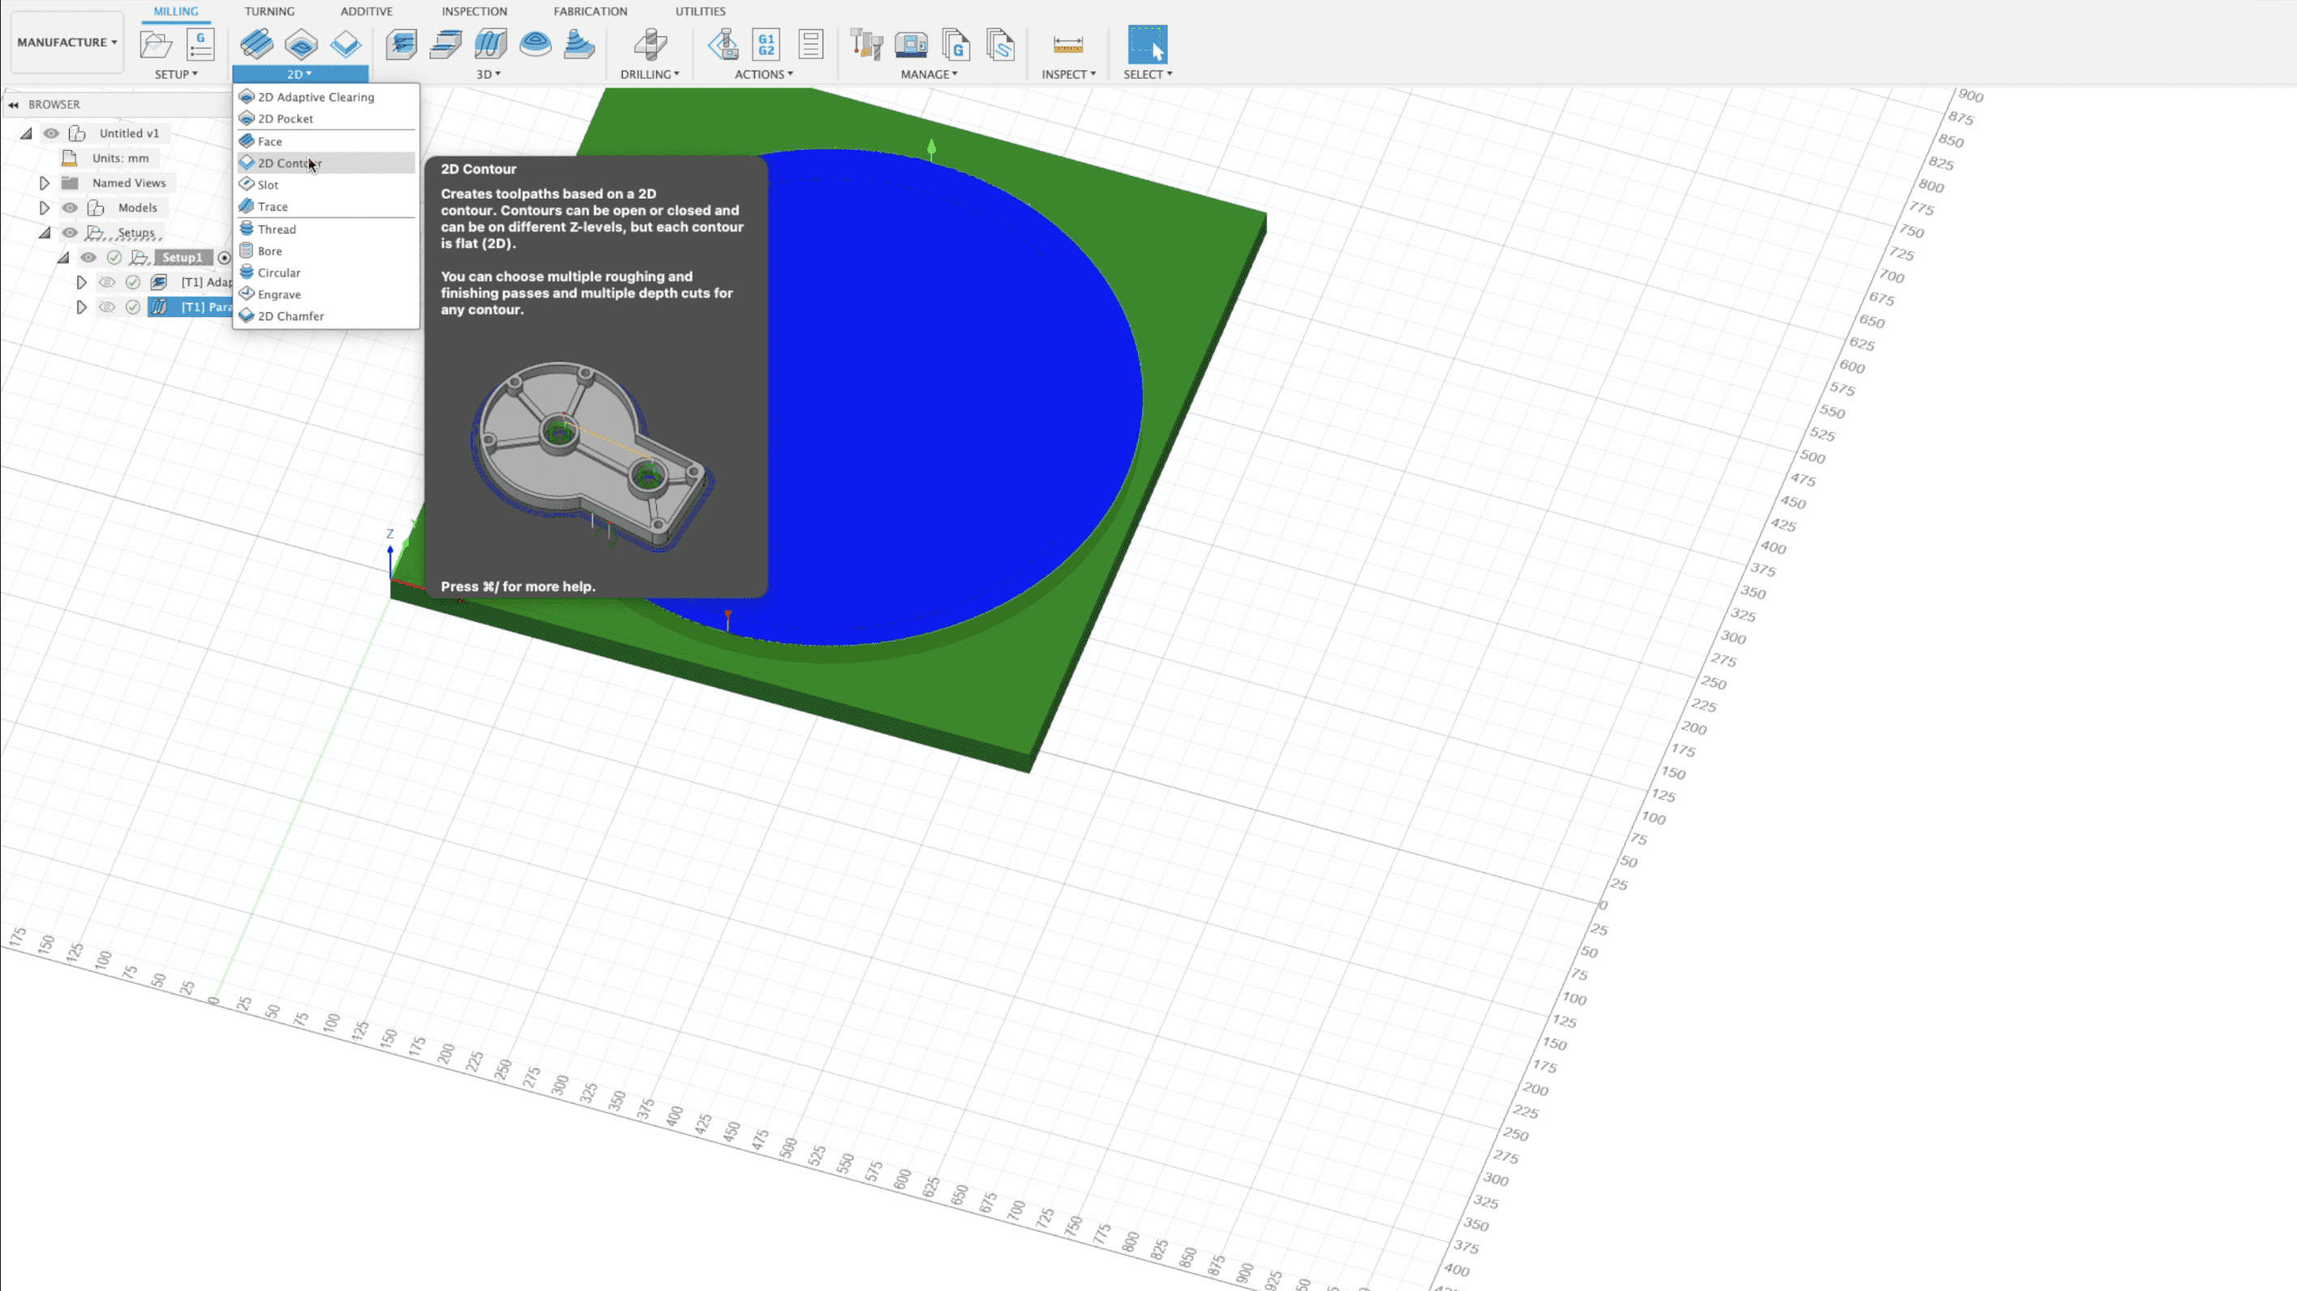The image size is (2297, 1291).
Task: Select the Engrave toolpath
Action: pyautogui.click(x=277, y=294)
